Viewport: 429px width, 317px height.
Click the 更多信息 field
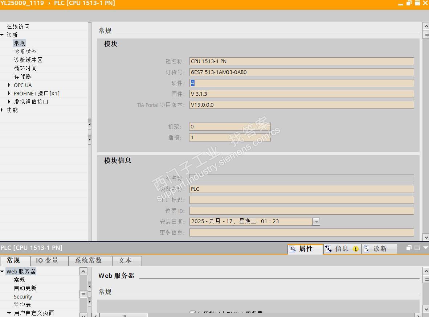click(302, 232)
